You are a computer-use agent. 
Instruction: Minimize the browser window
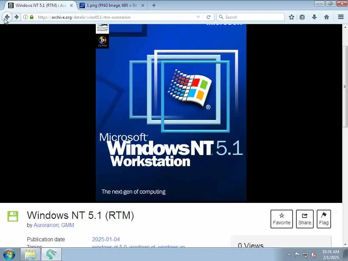pyautogui.click(x=320, y=3)
